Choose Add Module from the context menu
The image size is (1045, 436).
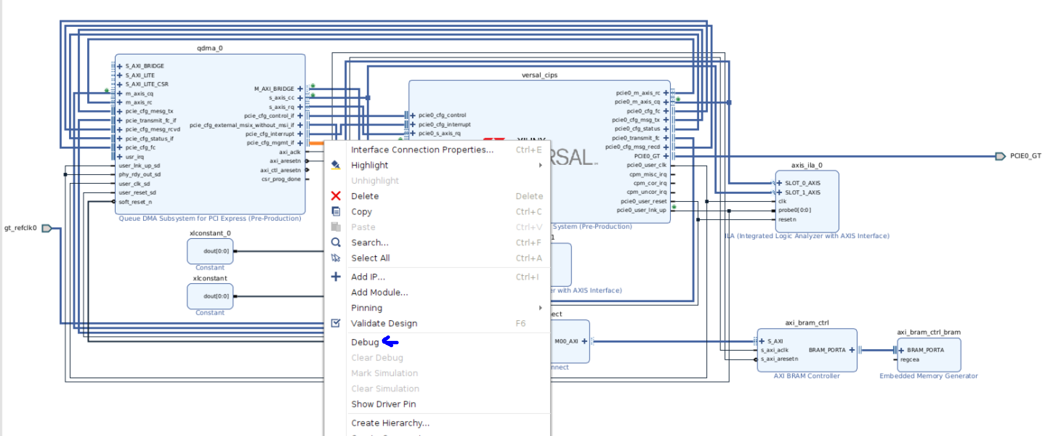pos(379,292)
